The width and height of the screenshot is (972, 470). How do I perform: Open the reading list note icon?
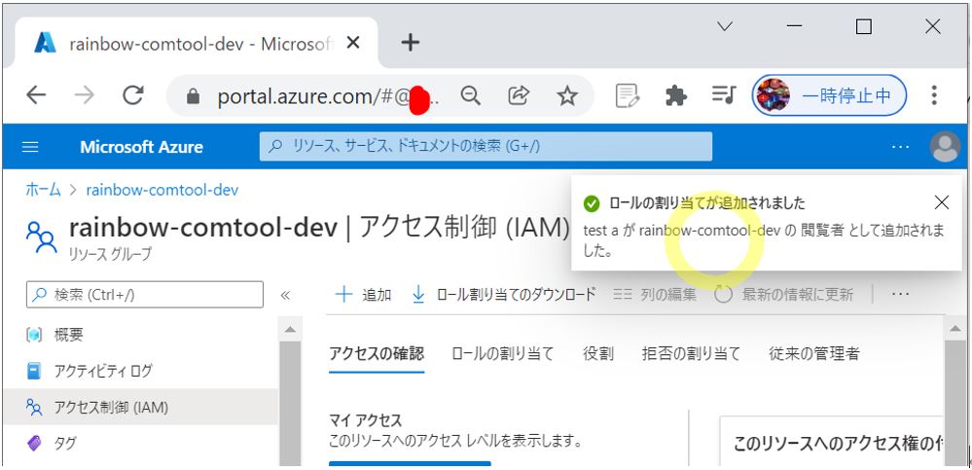coord(627,95)
